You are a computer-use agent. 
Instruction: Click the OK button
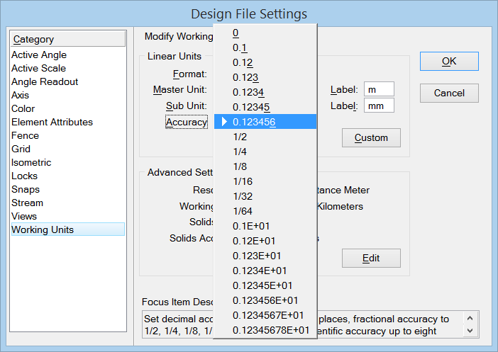(449, 61)
